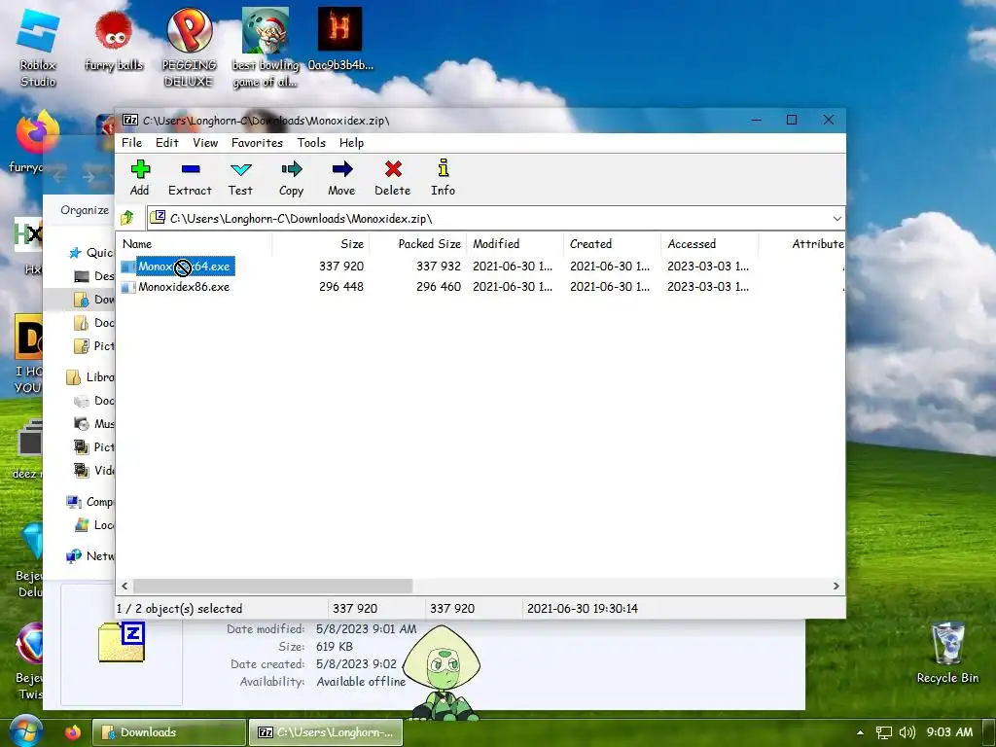
Task: Sort by the Size column header
Action: coord(321,244)
